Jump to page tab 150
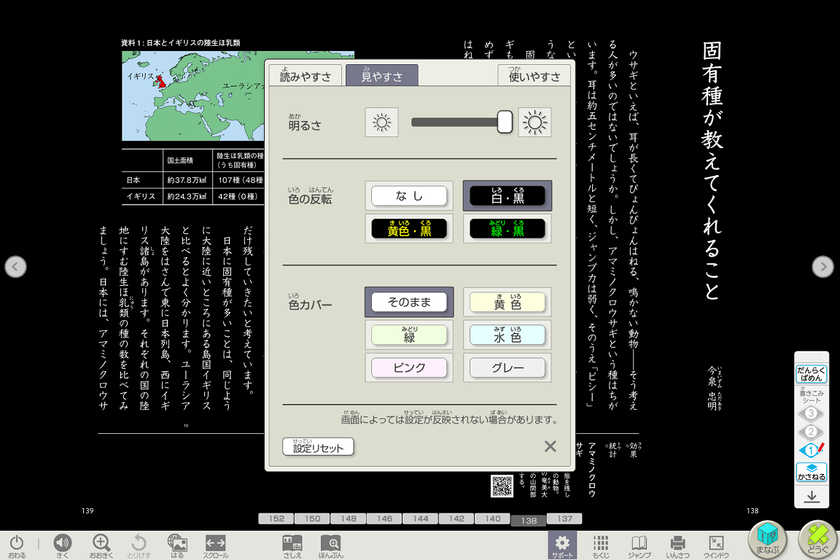 click(x=312, y=518)
